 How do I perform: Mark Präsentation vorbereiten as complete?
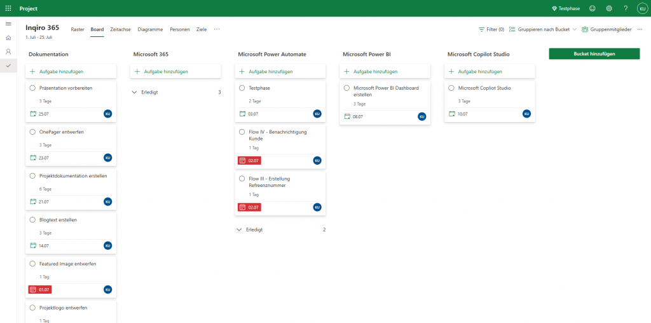[32, 88]
